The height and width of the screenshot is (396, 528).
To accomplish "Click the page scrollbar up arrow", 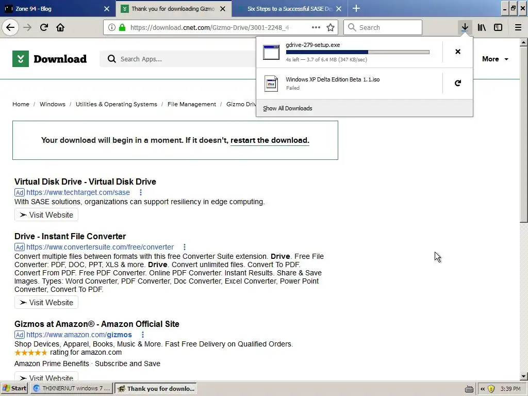I will point(524,42).
